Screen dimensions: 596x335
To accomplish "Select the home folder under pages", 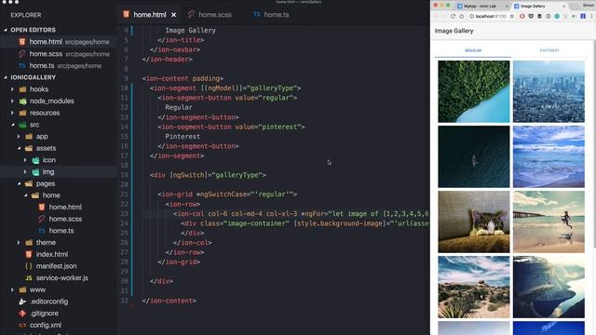I will 51,195.
